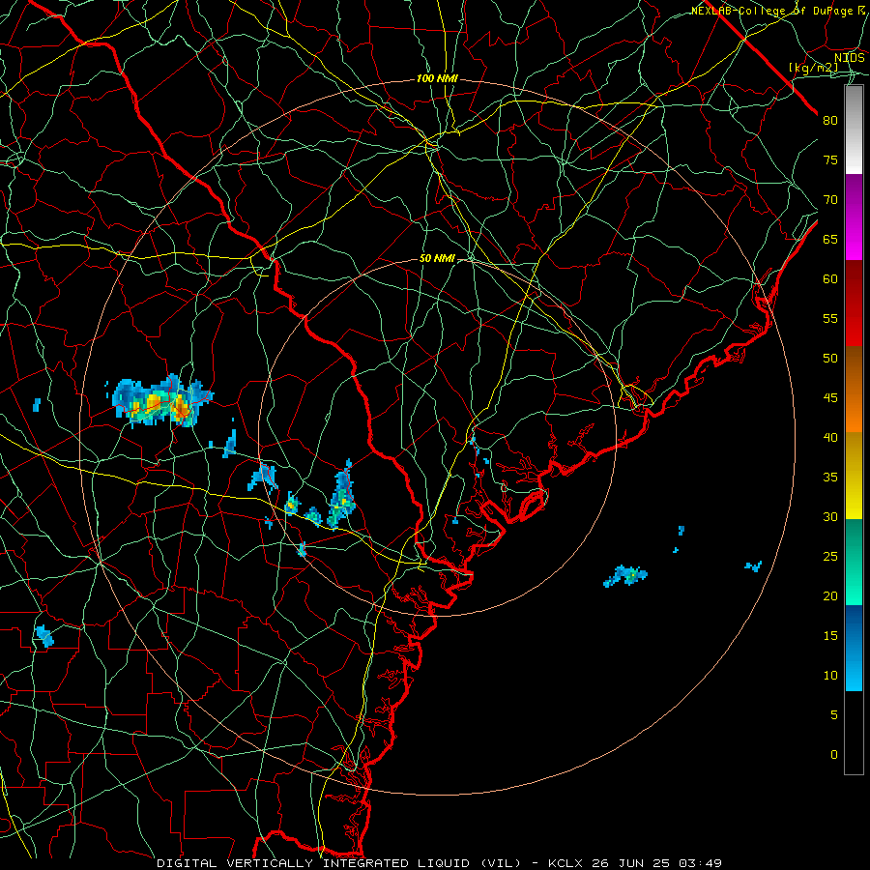This screenshot has width=870, height=870.
Task: Click the "20" value on the VIL scale
Action: 830,596
